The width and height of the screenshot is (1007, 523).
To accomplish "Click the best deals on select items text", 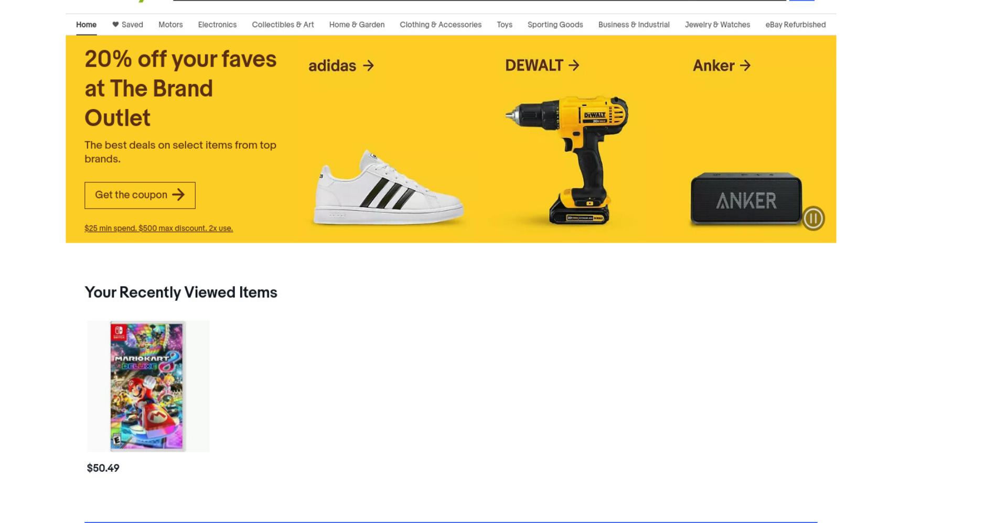I will (x=180, y=152).
